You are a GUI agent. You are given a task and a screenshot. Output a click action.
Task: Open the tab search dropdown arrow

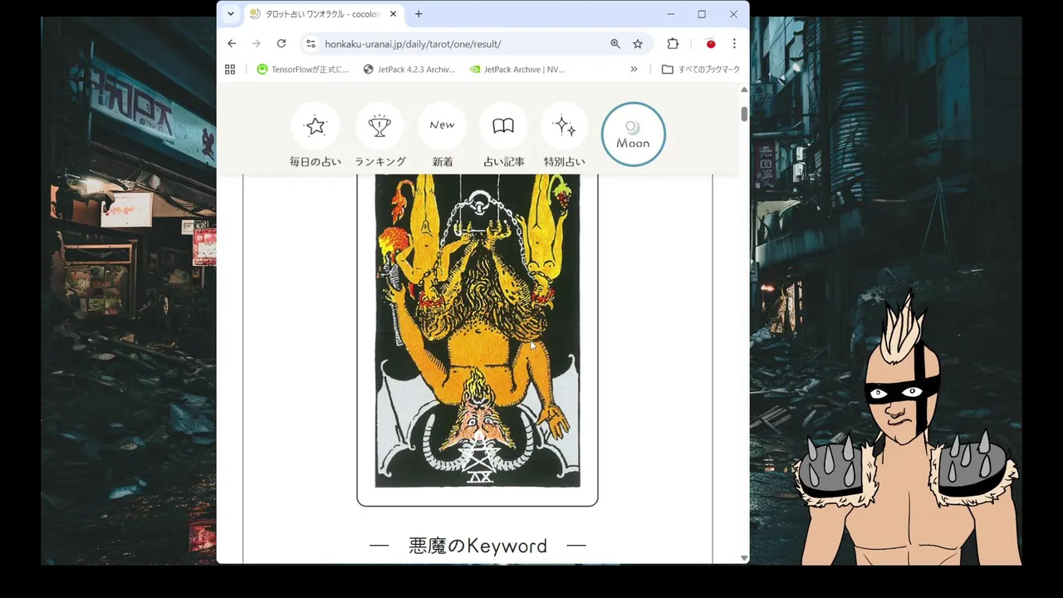[231, 14]
